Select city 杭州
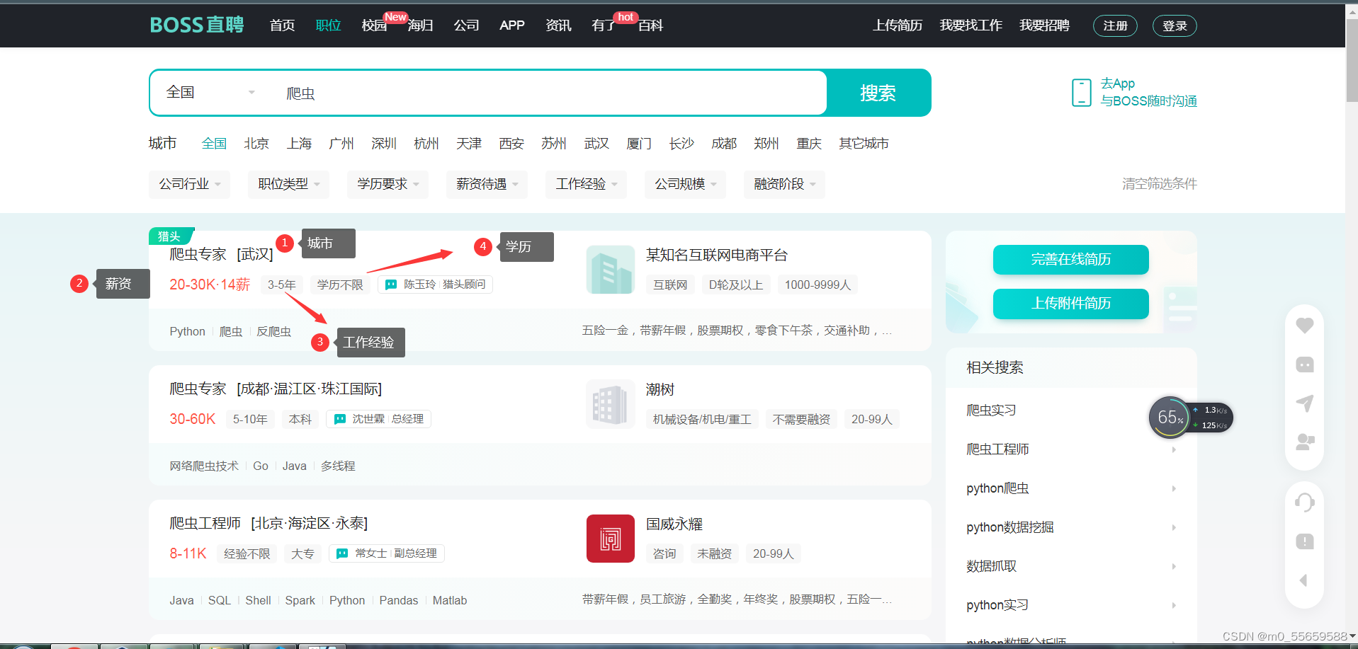 pos(426,144)
